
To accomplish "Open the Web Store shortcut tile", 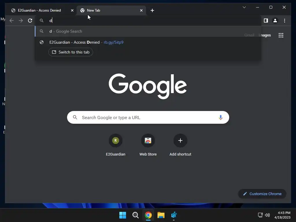I will (x=148, y=145).
